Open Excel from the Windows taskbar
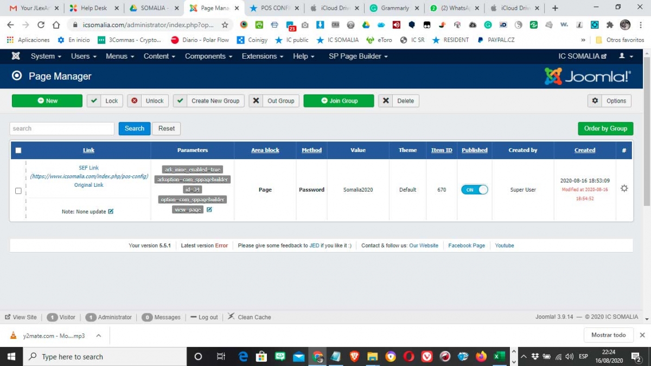Image resolution: width=651 pixels, height=366 pixels. 497,356
